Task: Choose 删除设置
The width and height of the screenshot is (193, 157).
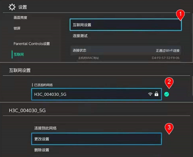Action: click(x=42, y=150)
